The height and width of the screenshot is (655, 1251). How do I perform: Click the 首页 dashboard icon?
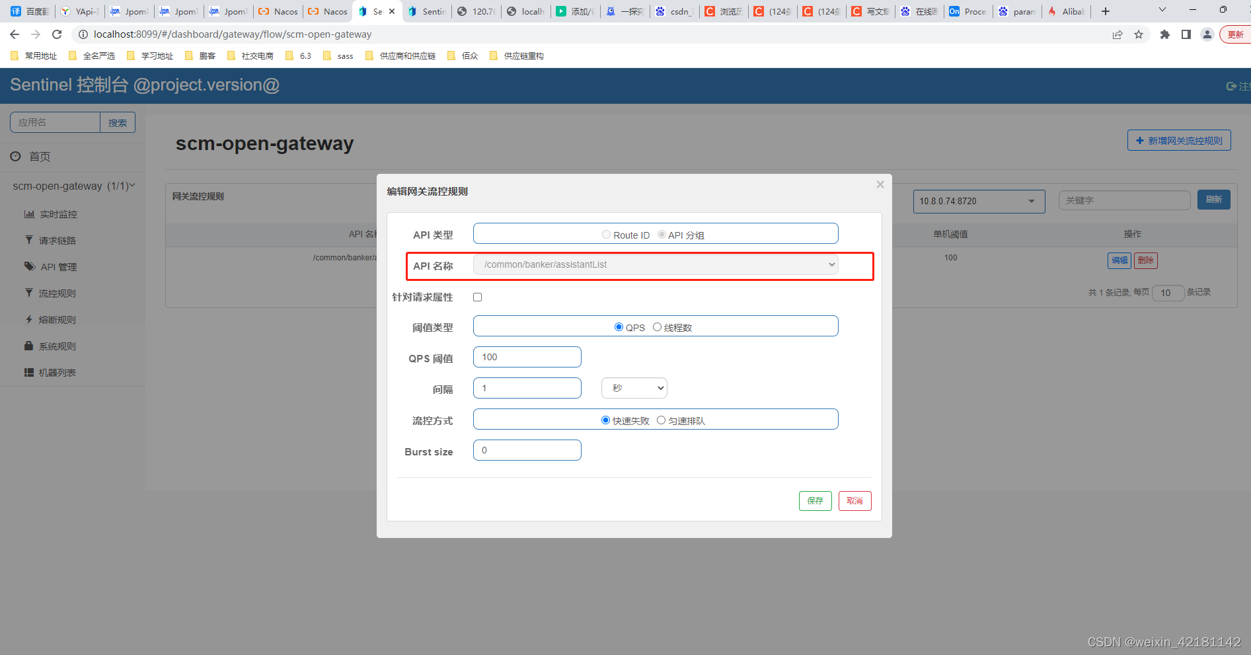(x=15, y=156)
